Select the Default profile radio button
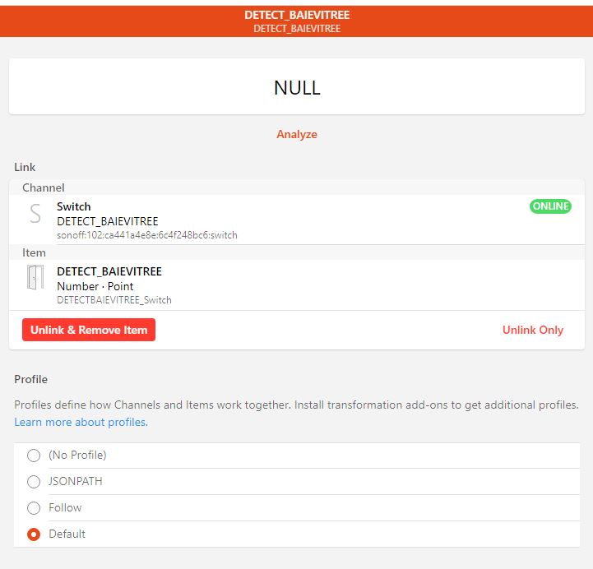Viewport: 593px width, 569px height. (x=34, y=534)
